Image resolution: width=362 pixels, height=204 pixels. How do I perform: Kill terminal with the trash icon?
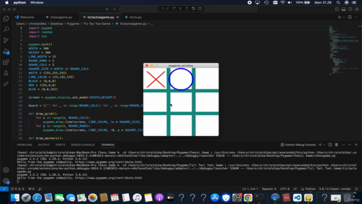click(337, 145)
